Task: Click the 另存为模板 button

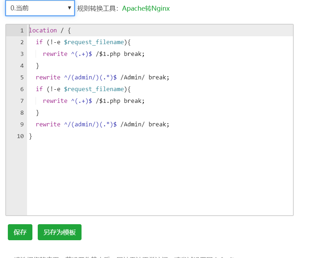Action: pyautogui.click(x=59, y=232)
